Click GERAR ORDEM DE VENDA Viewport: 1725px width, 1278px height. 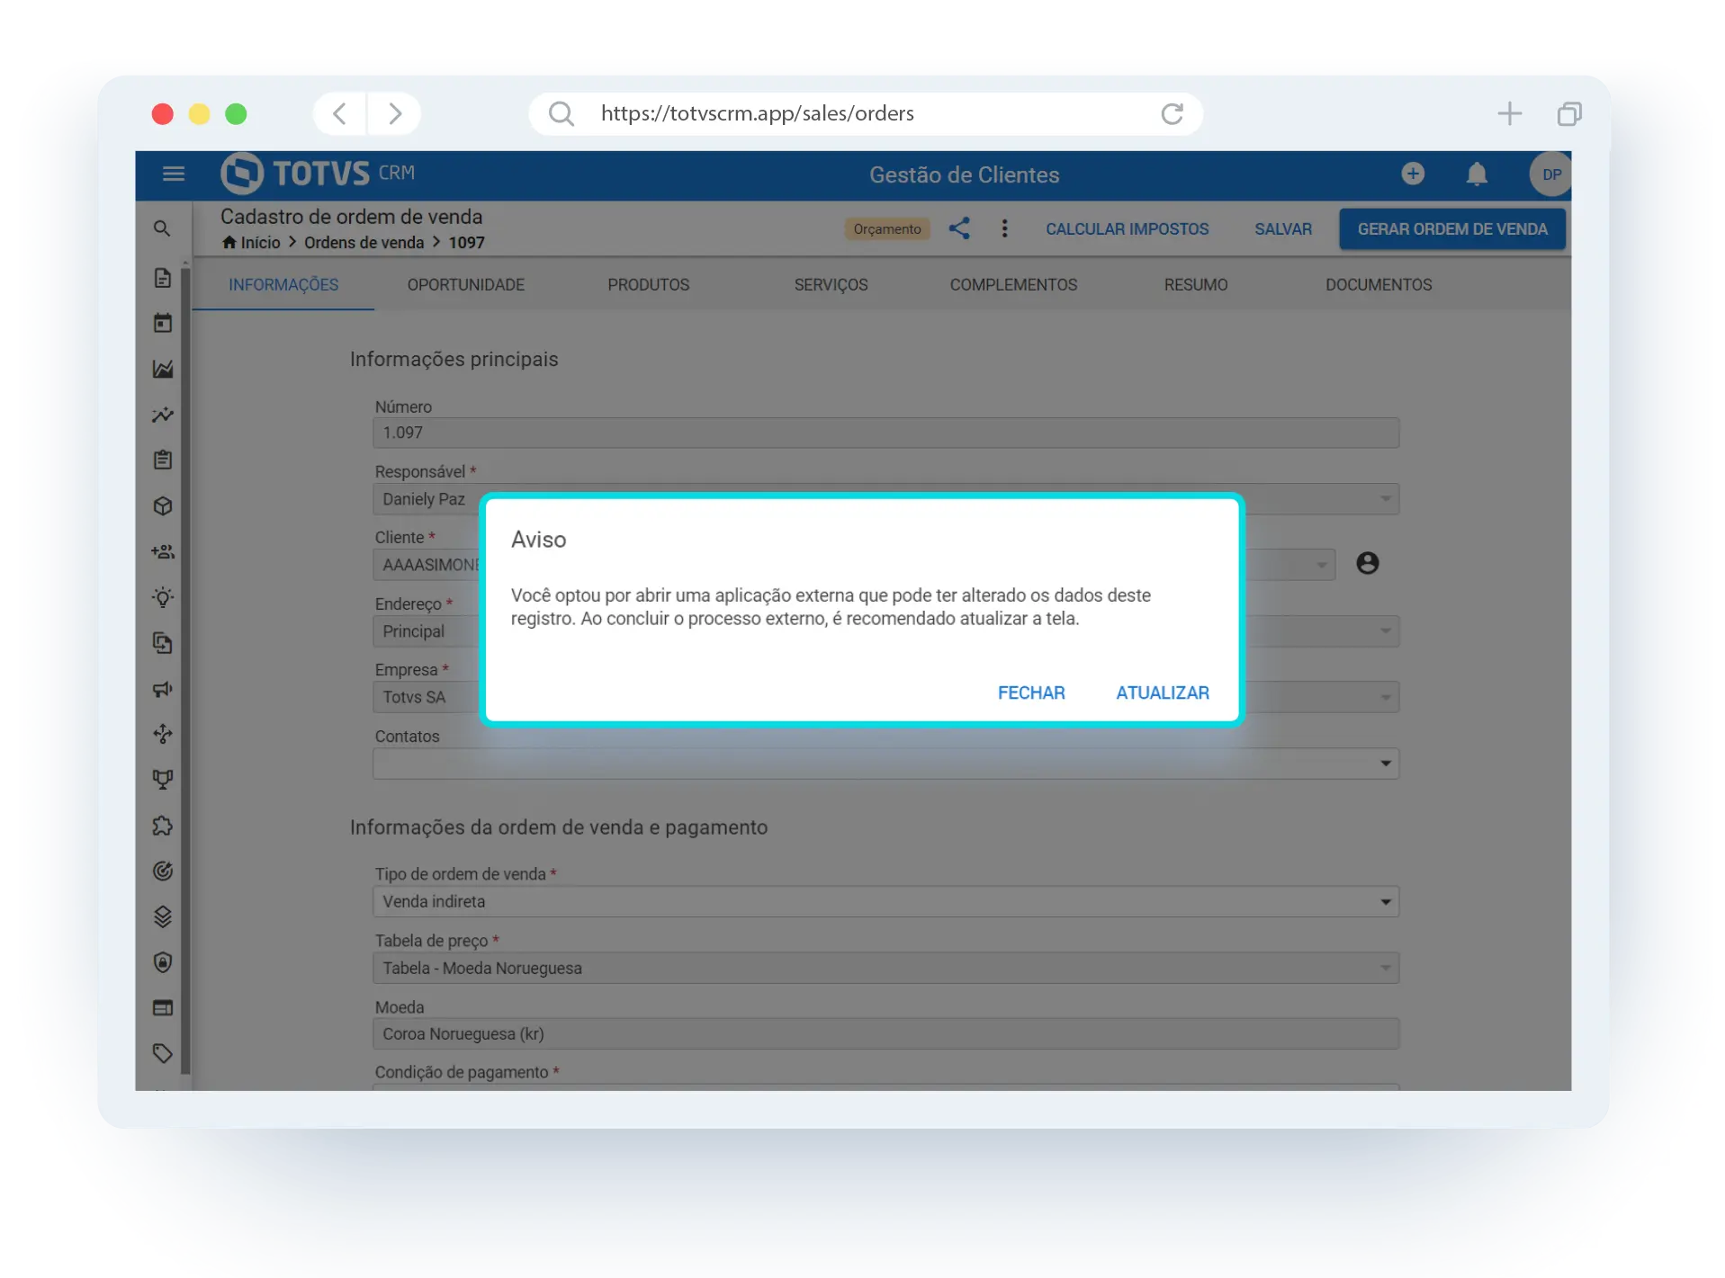[x=1451, y=228]
